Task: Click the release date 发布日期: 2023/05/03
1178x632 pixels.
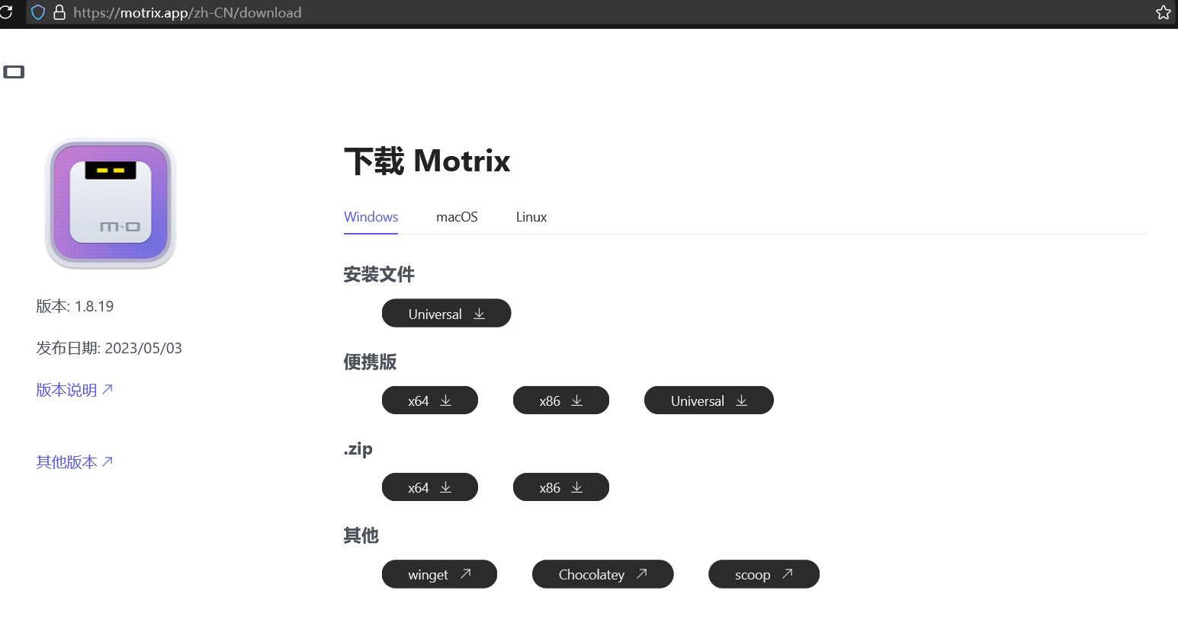Action: click(109, 348)
